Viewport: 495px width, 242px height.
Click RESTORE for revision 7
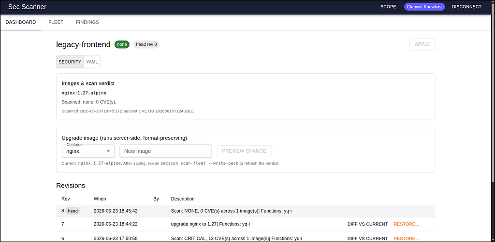pyautogui.click(x=406, y=224)
